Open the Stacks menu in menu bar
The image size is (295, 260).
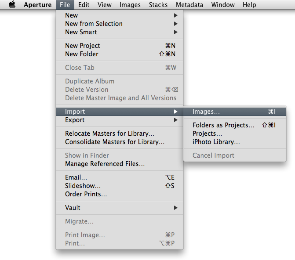point(158,5)
